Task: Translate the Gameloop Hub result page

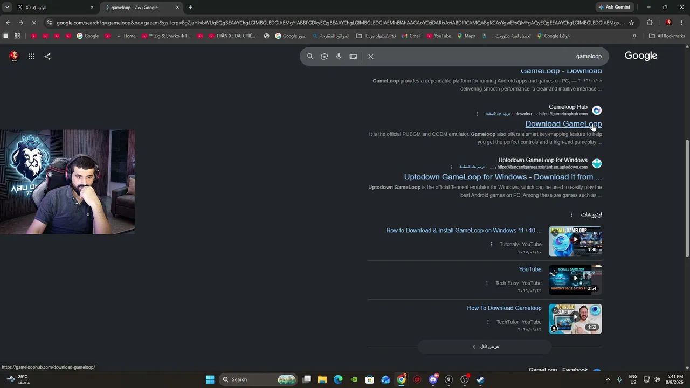Action: pos(498,114)
